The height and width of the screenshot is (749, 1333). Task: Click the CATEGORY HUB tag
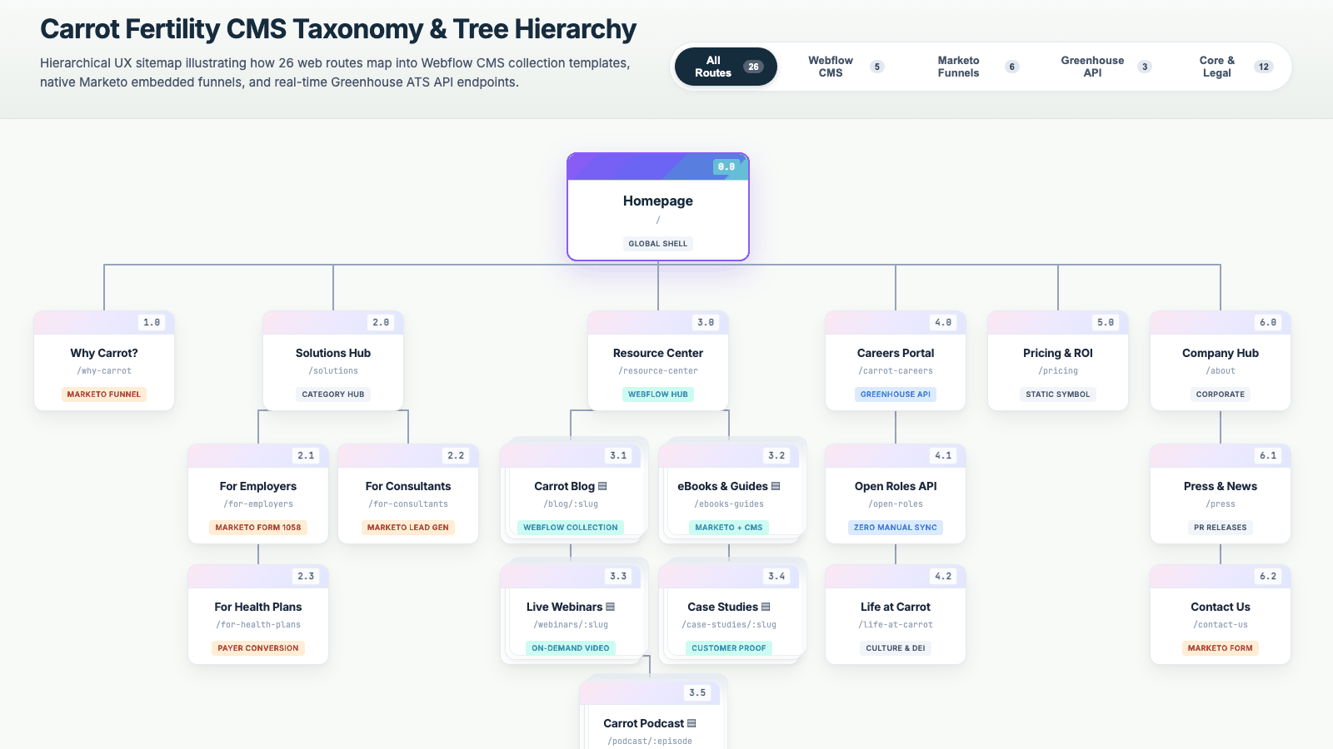[x=333, y=394]
